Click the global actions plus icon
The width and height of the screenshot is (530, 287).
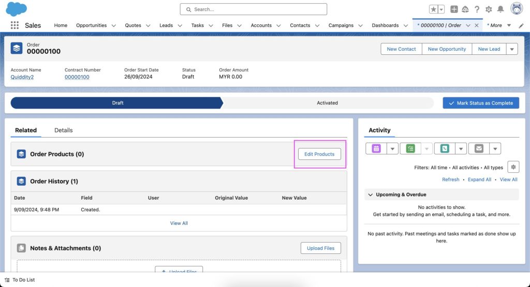[454, 9]
